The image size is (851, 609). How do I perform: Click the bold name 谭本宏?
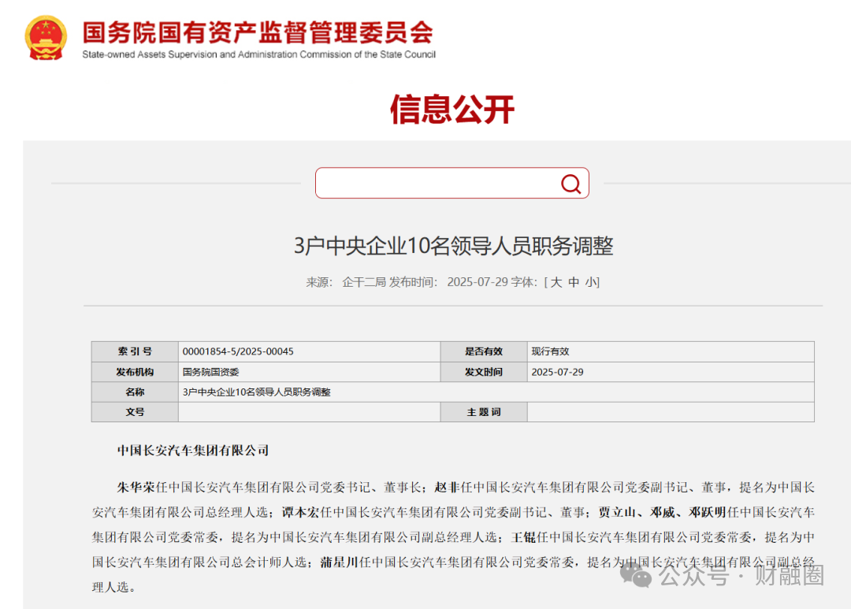301,512
